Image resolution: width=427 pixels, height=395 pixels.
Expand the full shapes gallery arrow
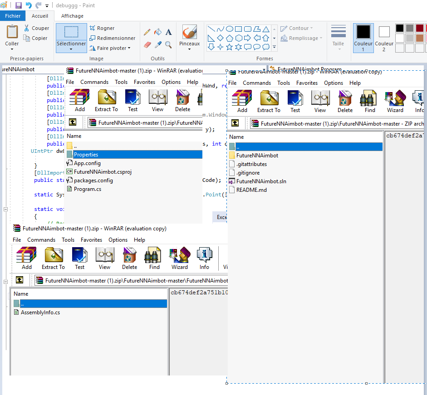[275, 47]
